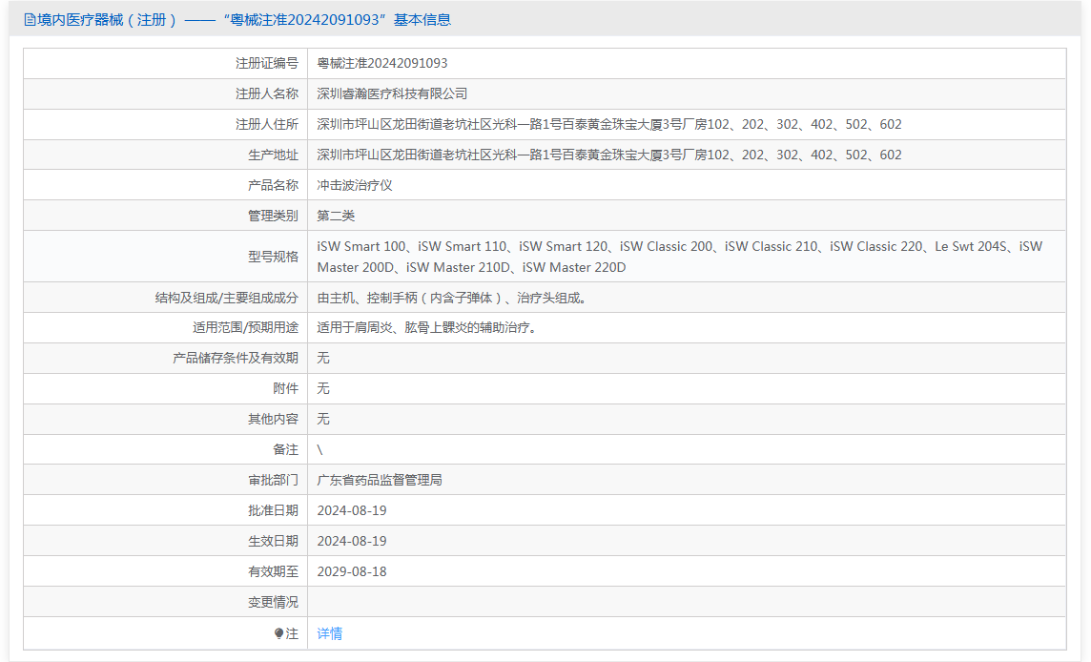Select product name 冲击波治疗仪
The height and width of the screenshot is (662, 1091).
tap(355, 185)
